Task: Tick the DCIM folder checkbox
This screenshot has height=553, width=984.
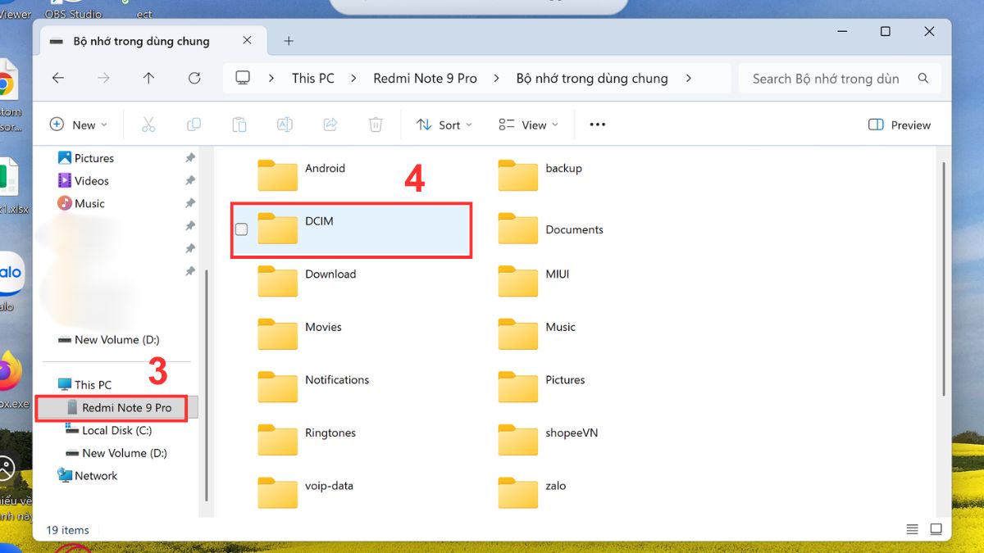Action: click(241, 229)
